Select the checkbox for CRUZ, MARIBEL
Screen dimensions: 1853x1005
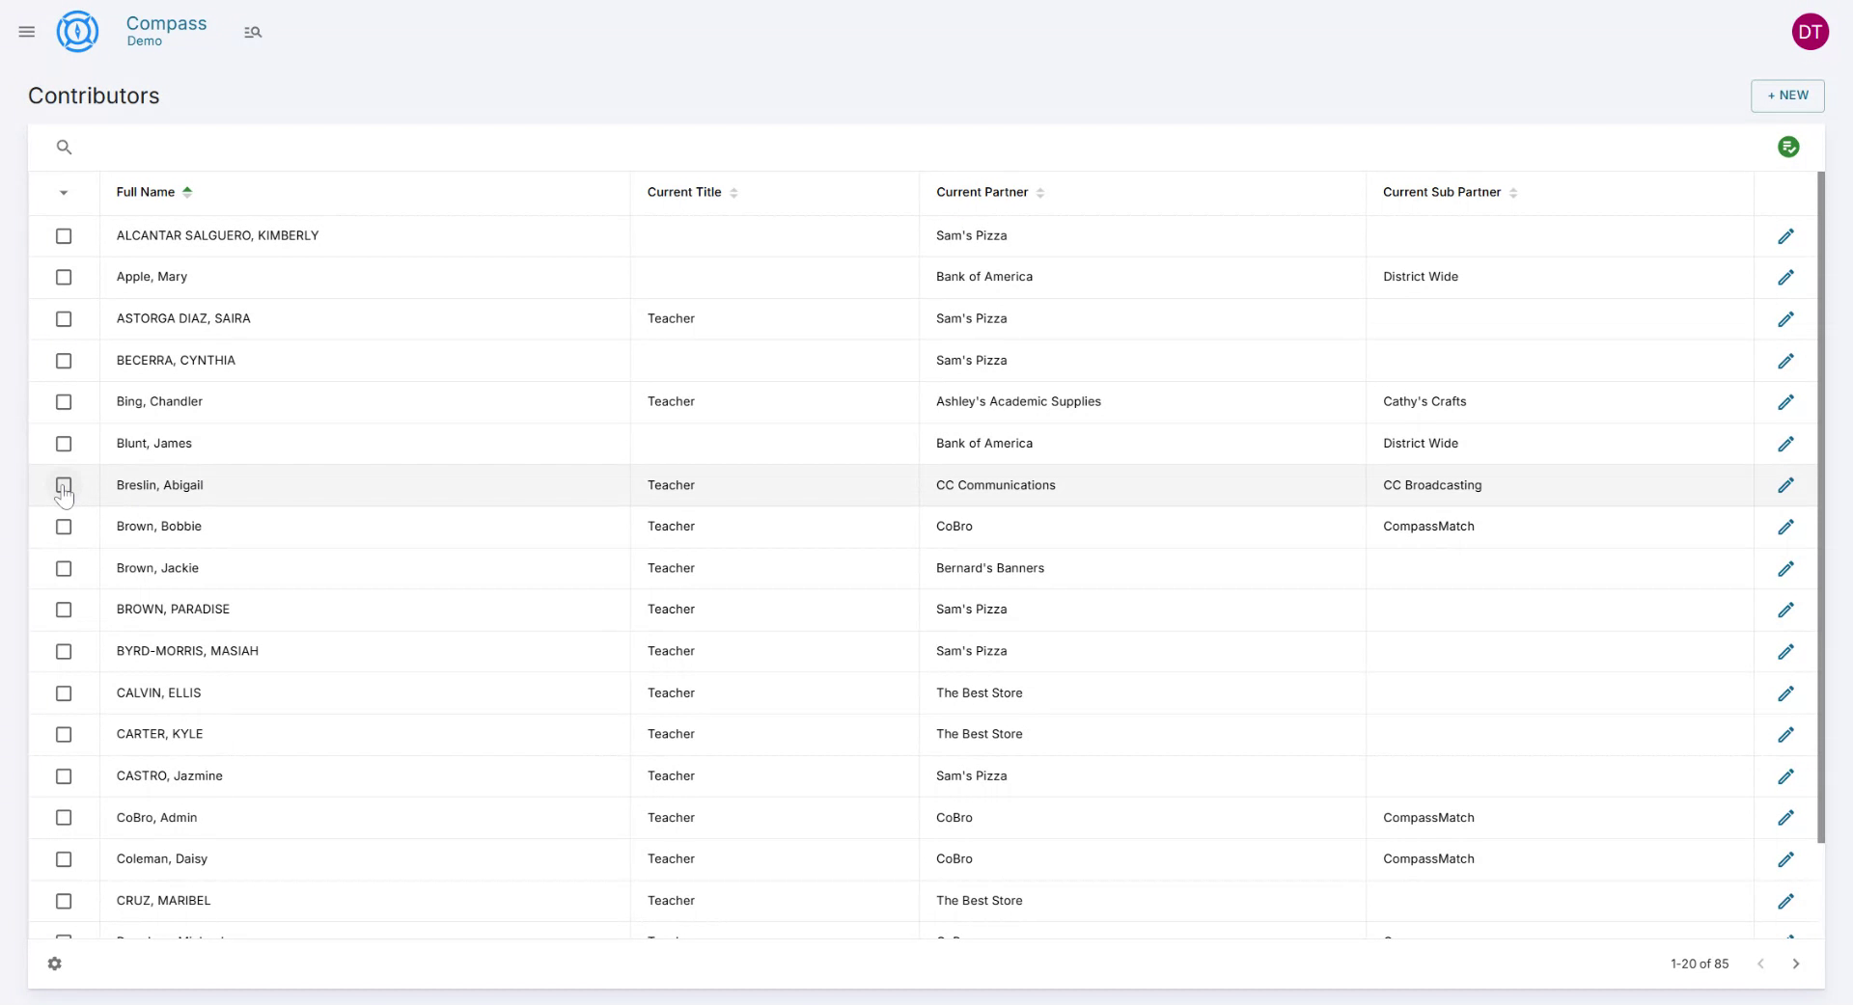click(x=64, y=901)
